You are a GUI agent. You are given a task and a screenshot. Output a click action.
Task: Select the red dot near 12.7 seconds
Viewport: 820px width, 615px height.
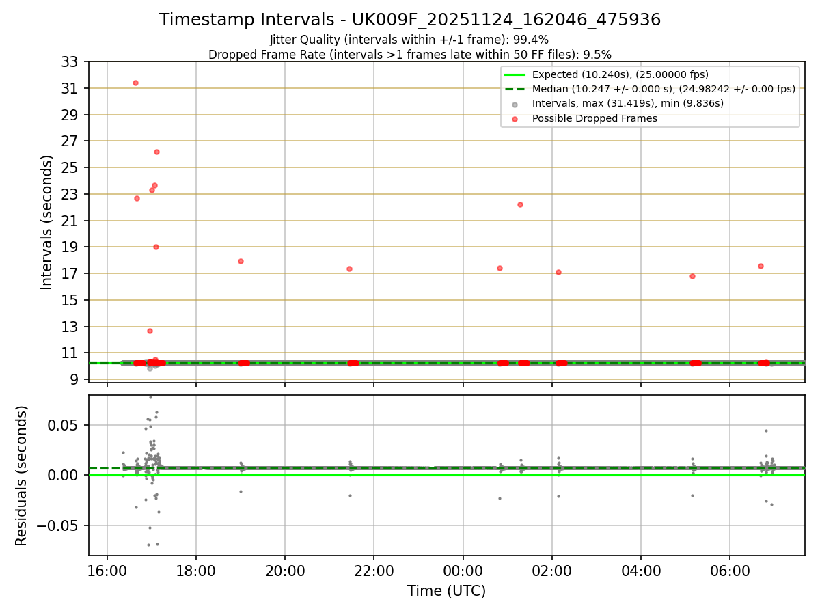coord(150,331)
